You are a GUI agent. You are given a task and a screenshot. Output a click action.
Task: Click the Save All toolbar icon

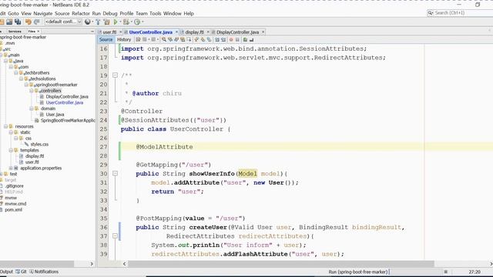17,22
